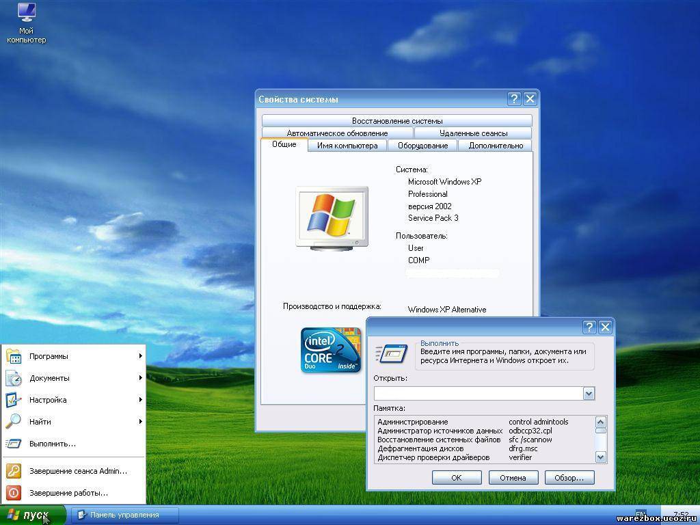Select Панель управления on the taskbar

[x=125, y=515]
